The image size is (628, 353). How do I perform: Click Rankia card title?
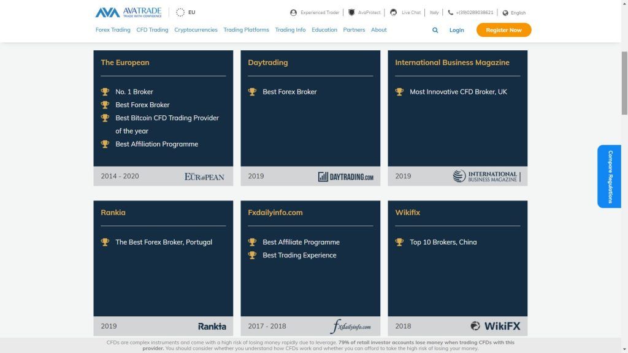pos(113,213)
